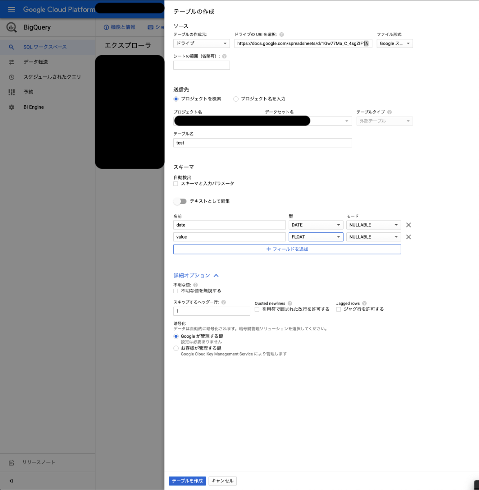Image resolution: width=479 pixels, height=490 pixels.
Task: Enable スキーマと入力パラメータ auto-detect checkbox
Action: point(176,184)
